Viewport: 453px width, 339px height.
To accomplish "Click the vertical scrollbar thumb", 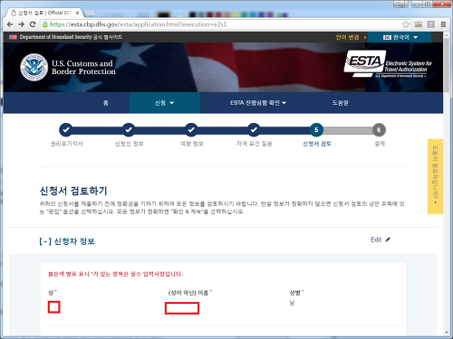I will (x=447, y=65).
